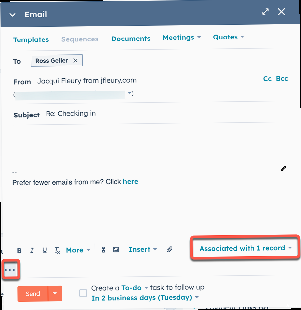This screenshot has height=310, width=301.
Task: Expand email window to full size
Action: [x=265, y=12]
